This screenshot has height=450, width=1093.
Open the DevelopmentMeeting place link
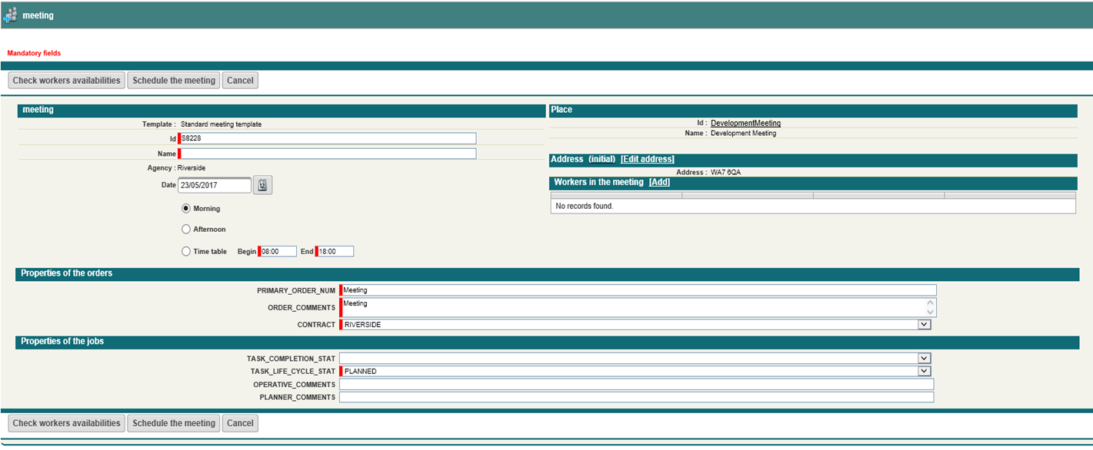click(x=745, y=123)
